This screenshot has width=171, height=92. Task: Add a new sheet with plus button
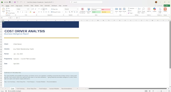pyautogui.click(x=77, y=89)
